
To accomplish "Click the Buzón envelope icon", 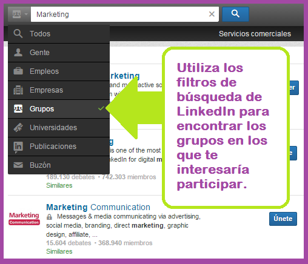I will [18, 165].
